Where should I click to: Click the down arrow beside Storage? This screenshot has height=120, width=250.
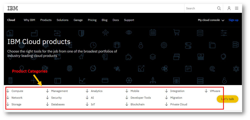[8, 104]
